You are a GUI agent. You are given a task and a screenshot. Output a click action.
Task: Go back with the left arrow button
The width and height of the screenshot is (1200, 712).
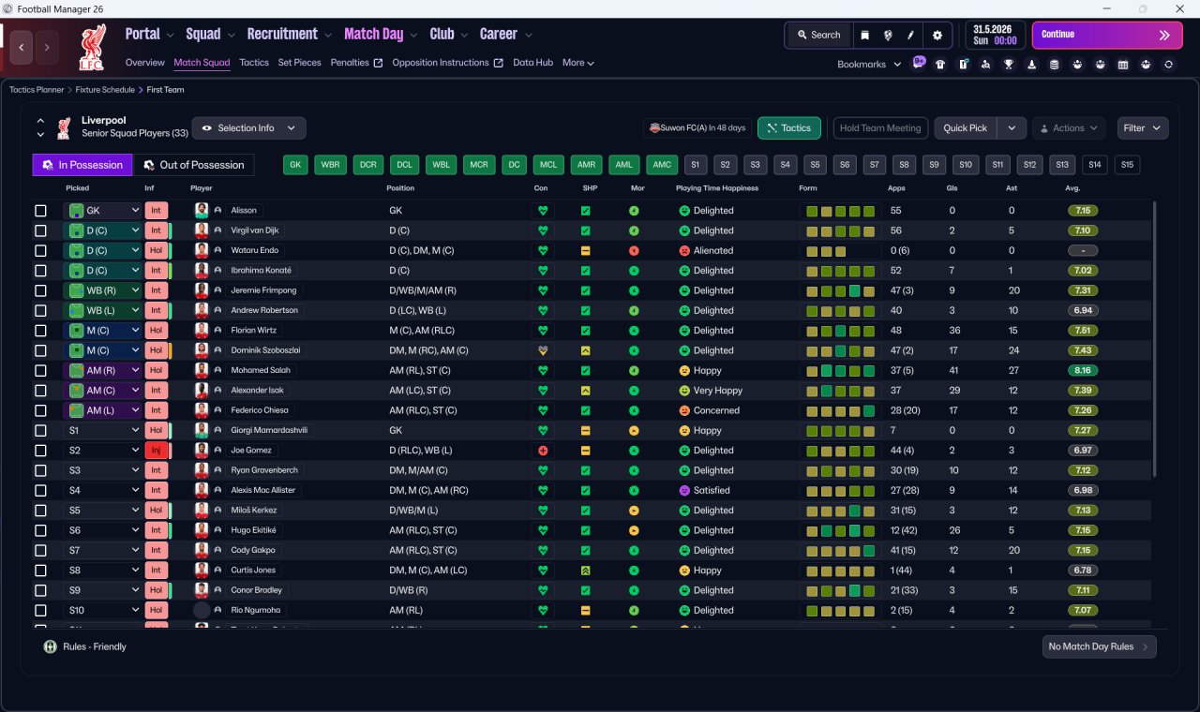coord(22,46)
